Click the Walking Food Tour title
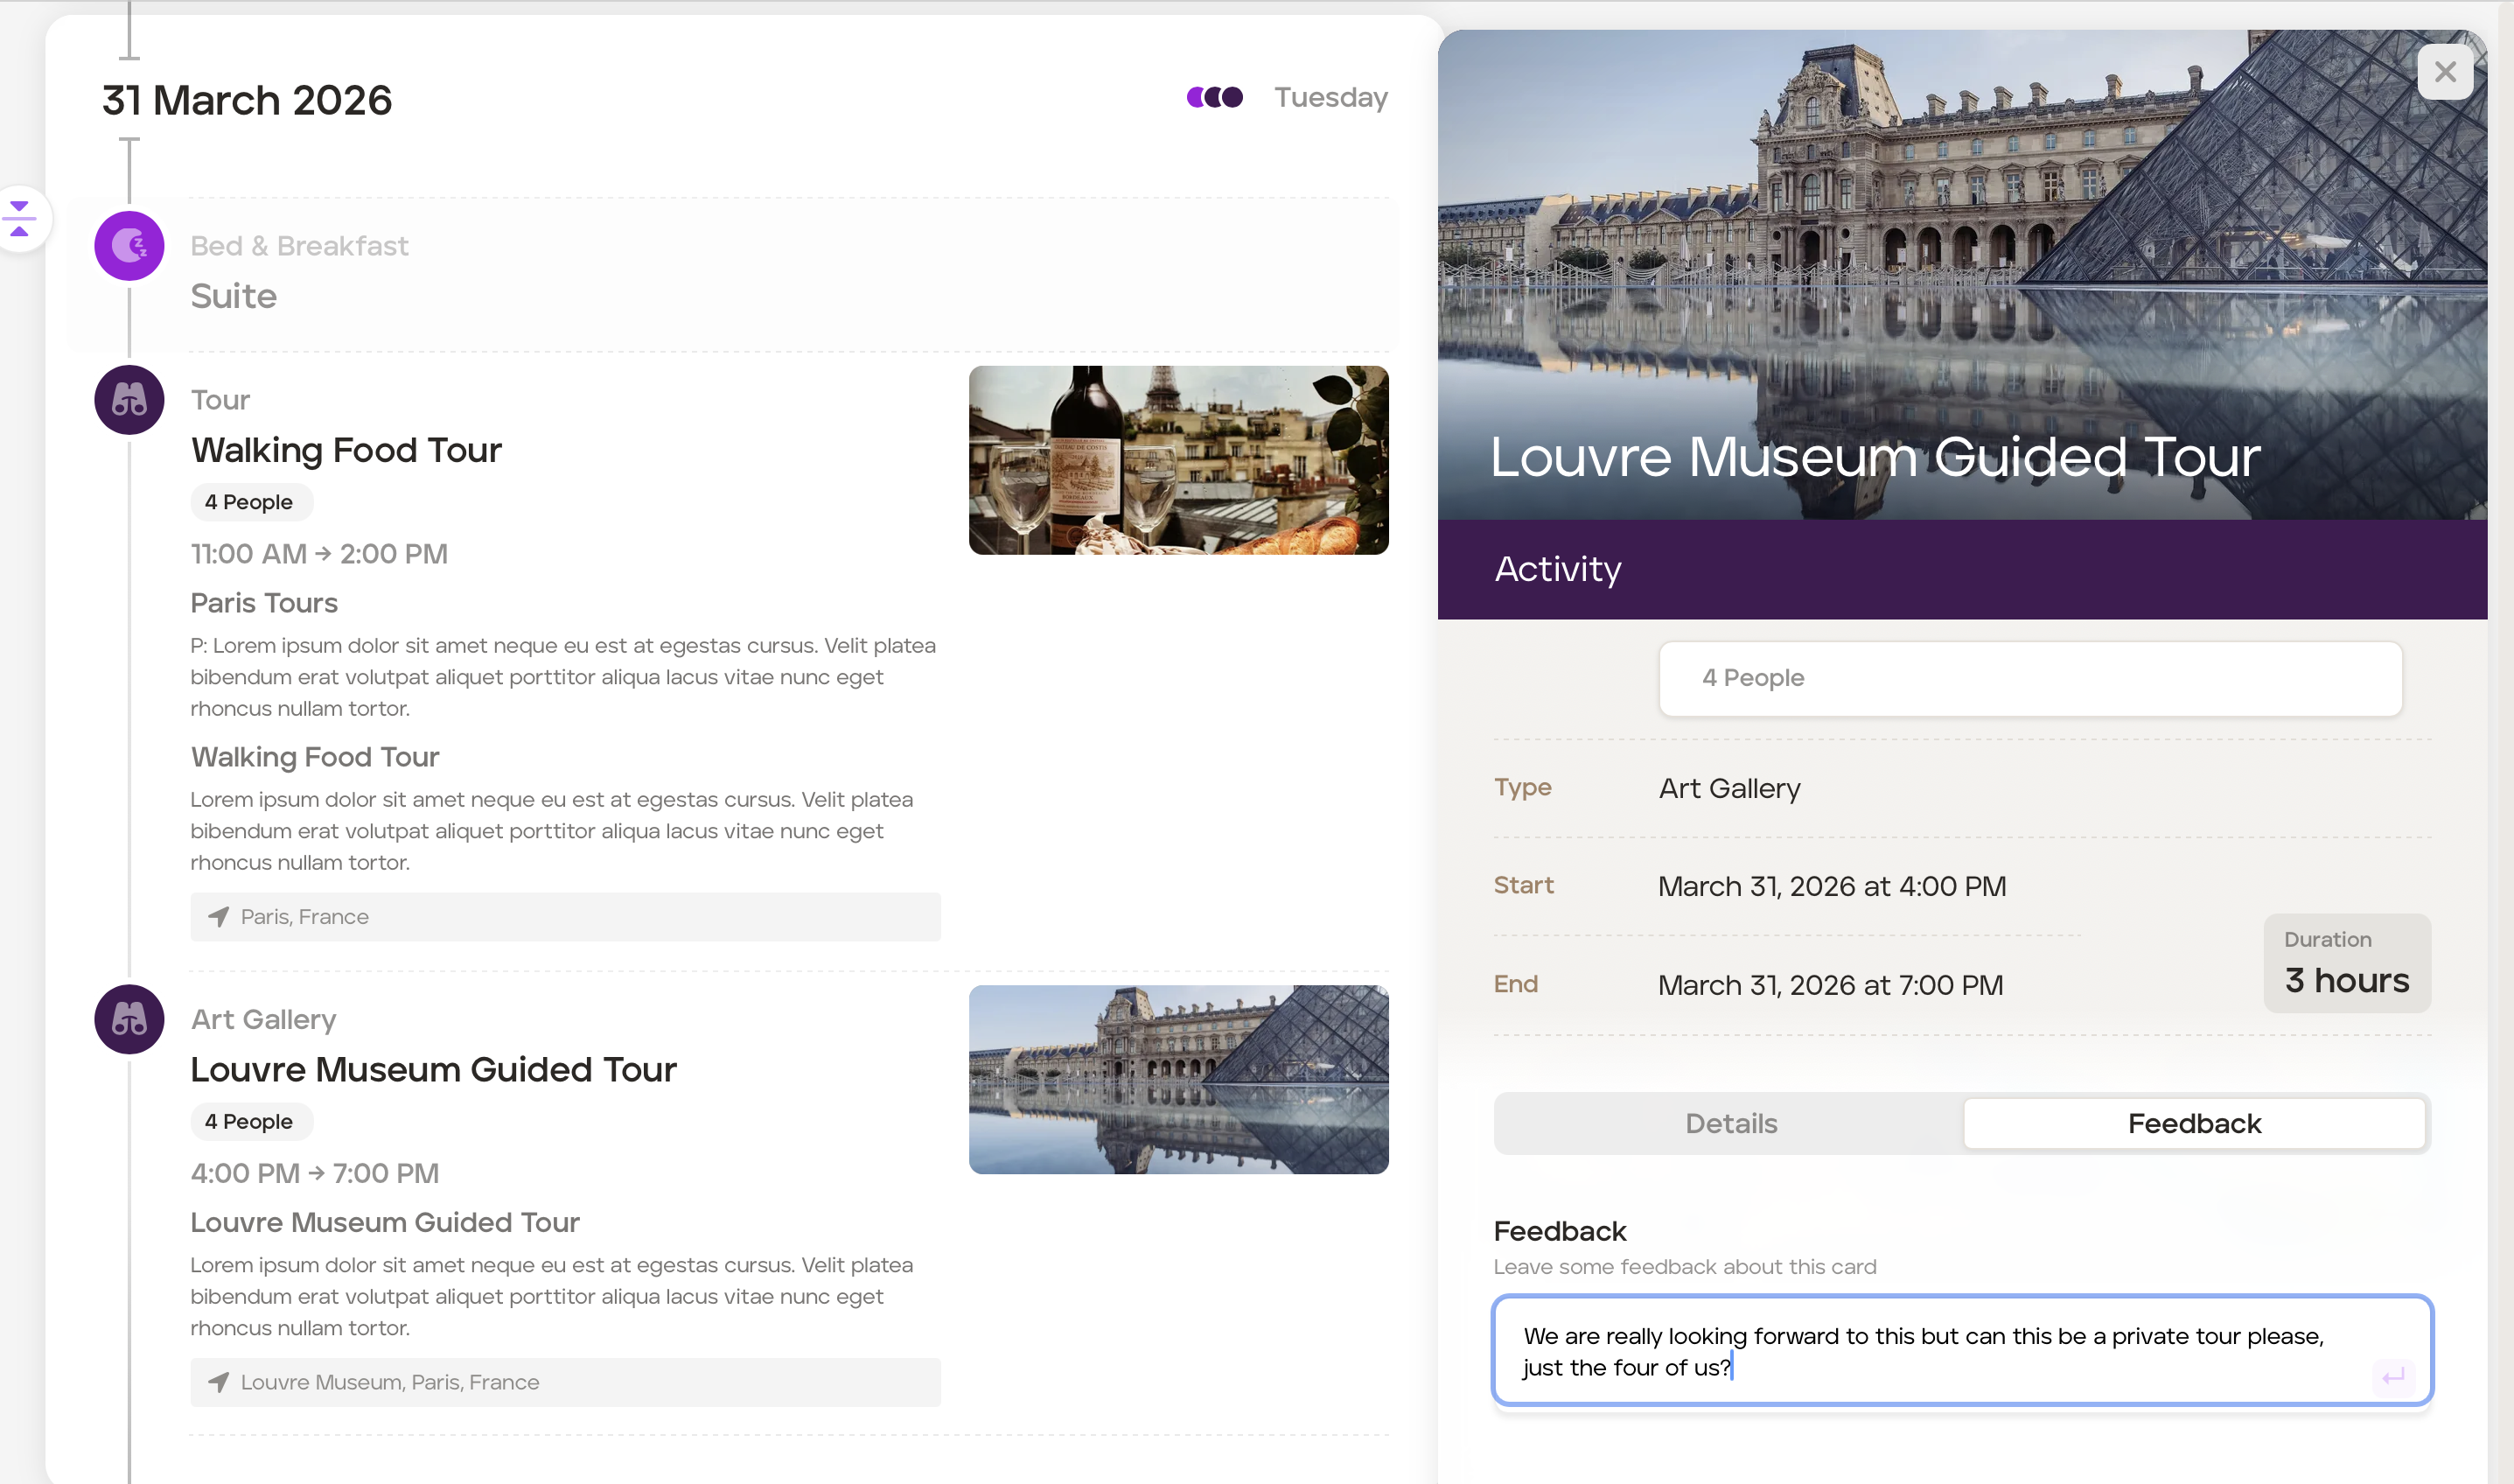The height and width of the screenshot is (1484, 2514). 346,450
